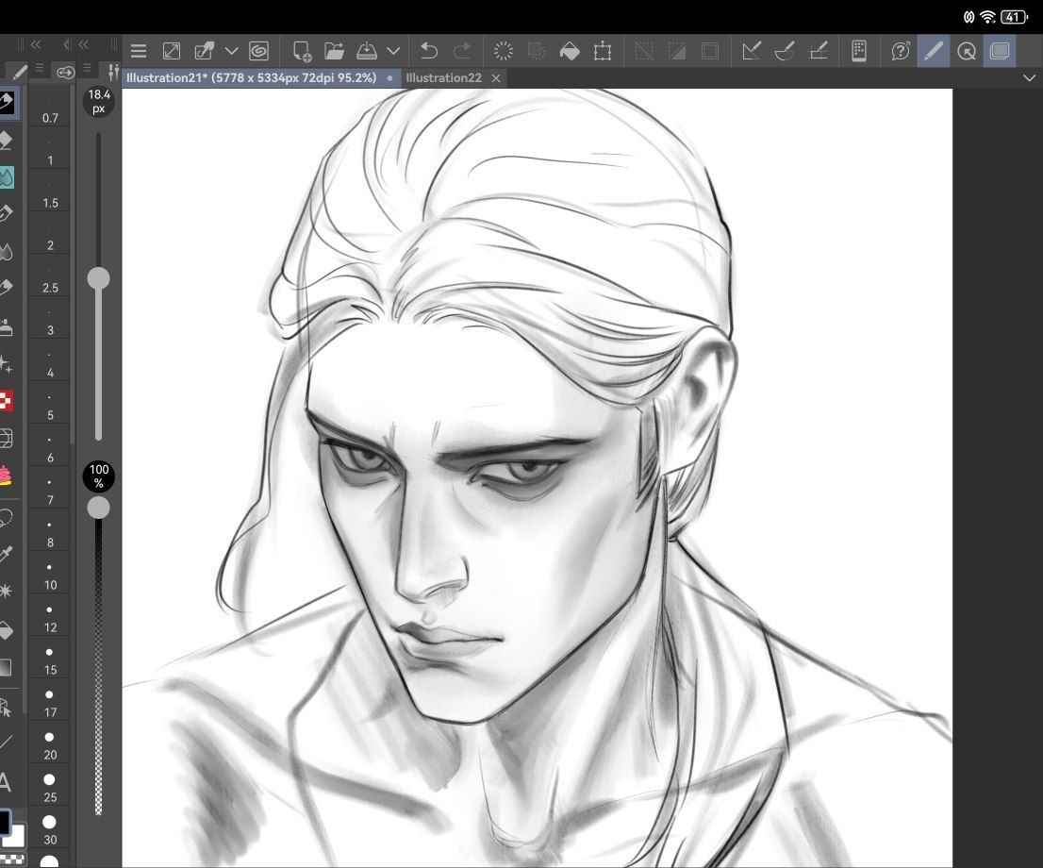
Task: Switch to the Illustration22 tab
Action: coord(444,78)
